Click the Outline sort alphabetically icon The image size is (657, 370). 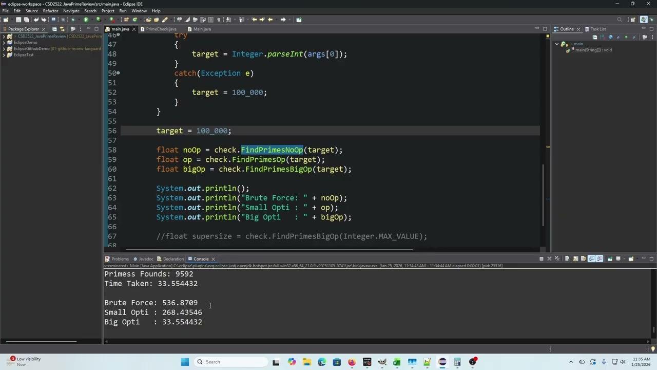(x=603, y=37)
